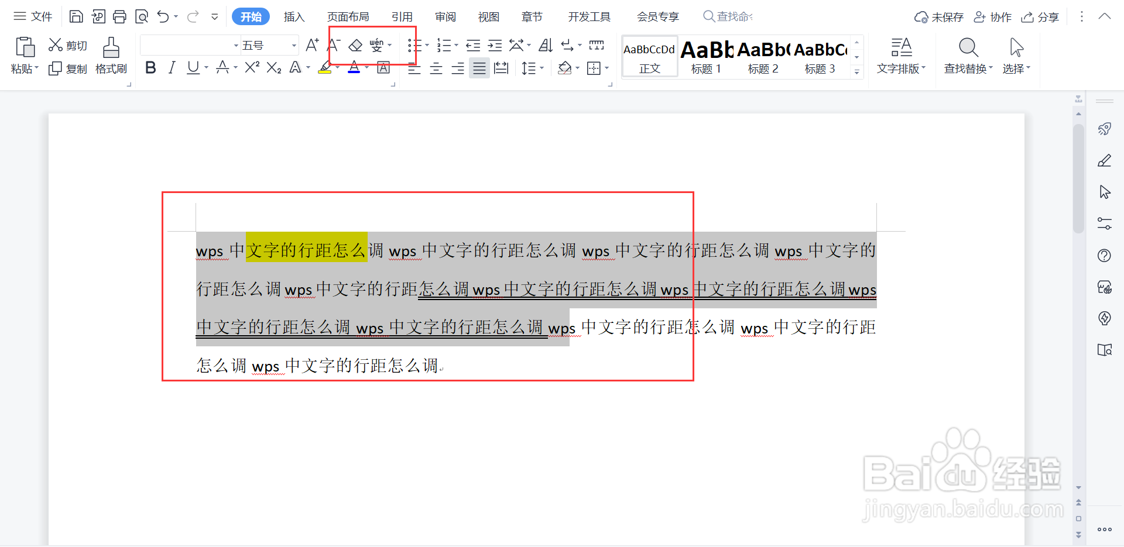Toggle Underline formatting
This screenshot has height=547, width=1124.
click(193, 68)
